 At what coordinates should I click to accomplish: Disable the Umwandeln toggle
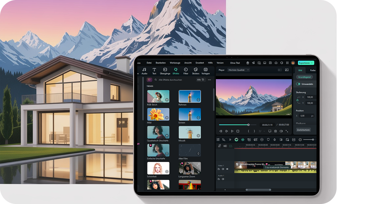[298, 84]
